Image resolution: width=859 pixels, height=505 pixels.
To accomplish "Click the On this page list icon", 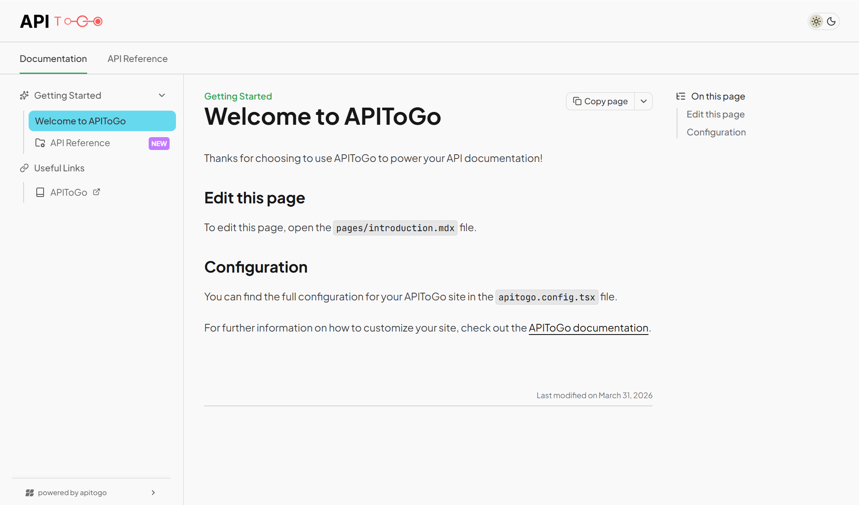I will click(x=680, y=97).
